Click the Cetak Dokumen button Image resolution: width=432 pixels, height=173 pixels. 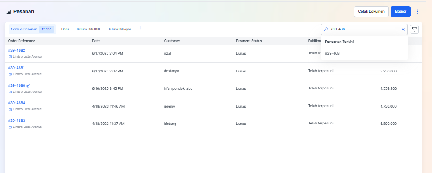[x=371, y=12]
